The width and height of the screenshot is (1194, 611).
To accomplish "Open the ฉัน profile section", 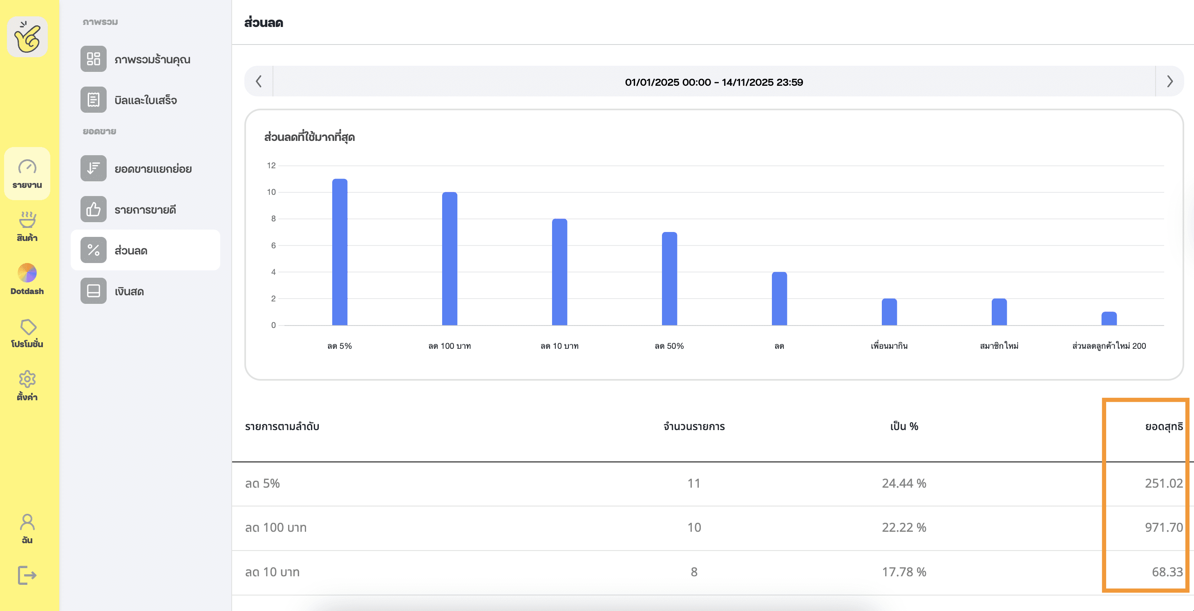I will tap(27, 528).
